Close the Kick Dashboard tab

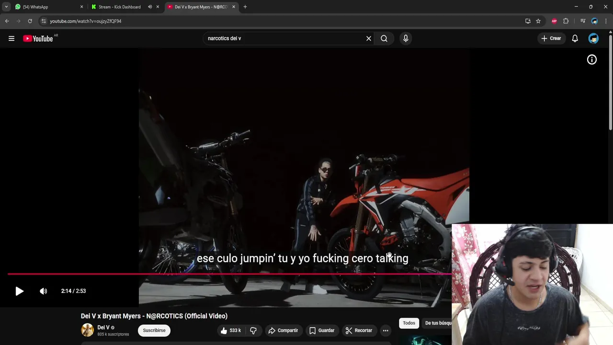point(158,7)
